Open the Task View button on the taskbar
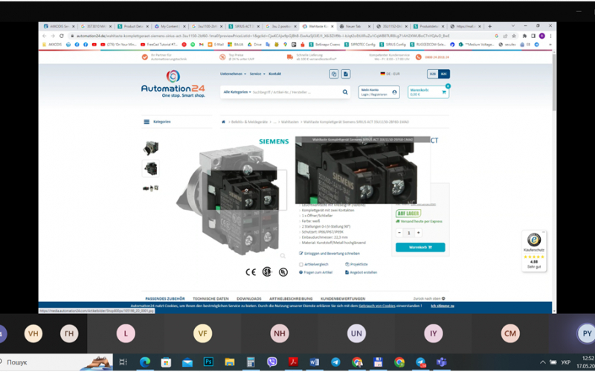 coord(123,362)
